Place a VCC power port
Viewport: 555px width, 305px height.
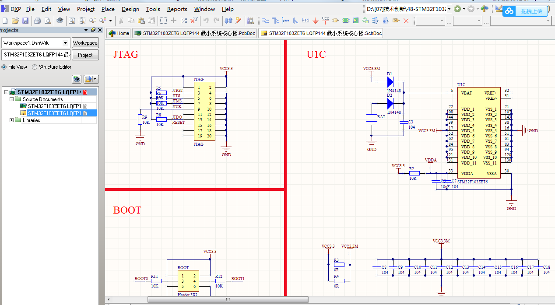326,21
